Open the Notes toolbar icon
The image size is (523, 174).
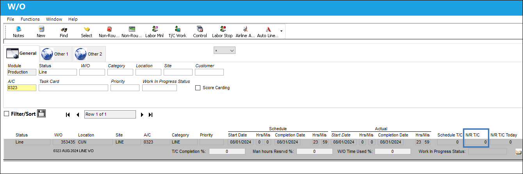pyautogui.click(x=18, y=32)
